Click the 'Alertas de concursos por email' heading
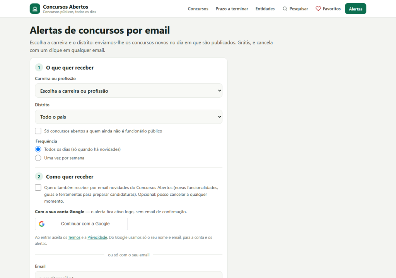The width and height of the screenshot is (396, 278). pos(100,30)
